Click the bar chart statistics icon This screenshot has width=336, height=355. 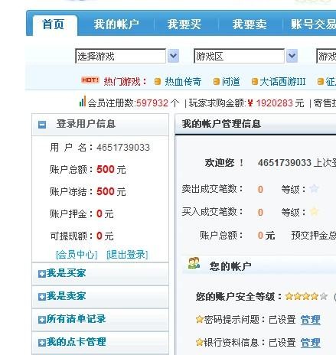click(83, 101)
